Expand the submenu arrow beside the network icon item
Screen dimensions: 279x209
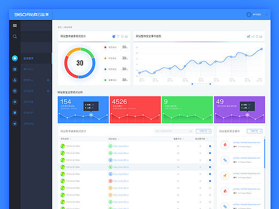point(48,80)
